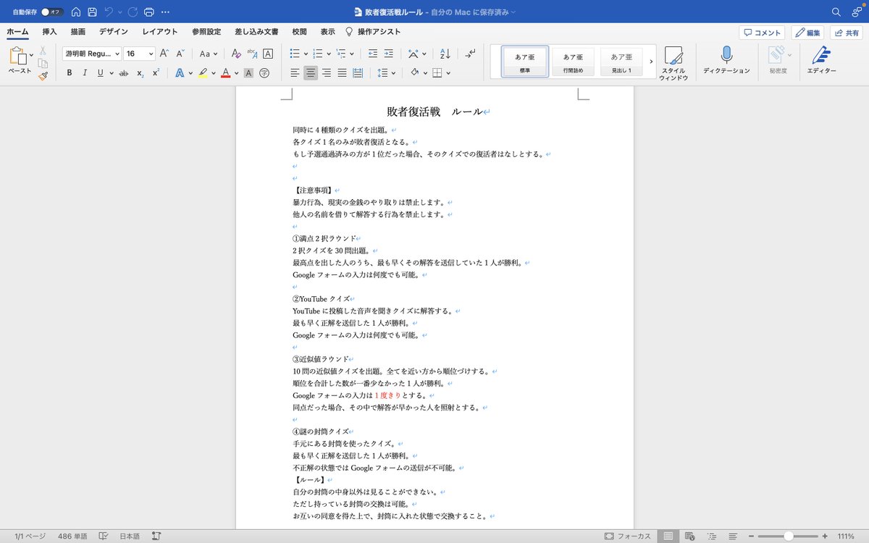Switch to Focus mode in status bar
Viewport: 869px width, 543px height.
point(627,536)
